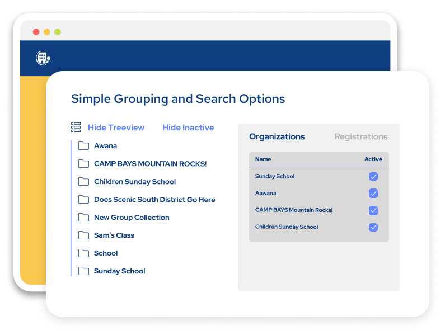
Task: Uncheck Active for Children Sunday School row
Action: click(373, 227)
